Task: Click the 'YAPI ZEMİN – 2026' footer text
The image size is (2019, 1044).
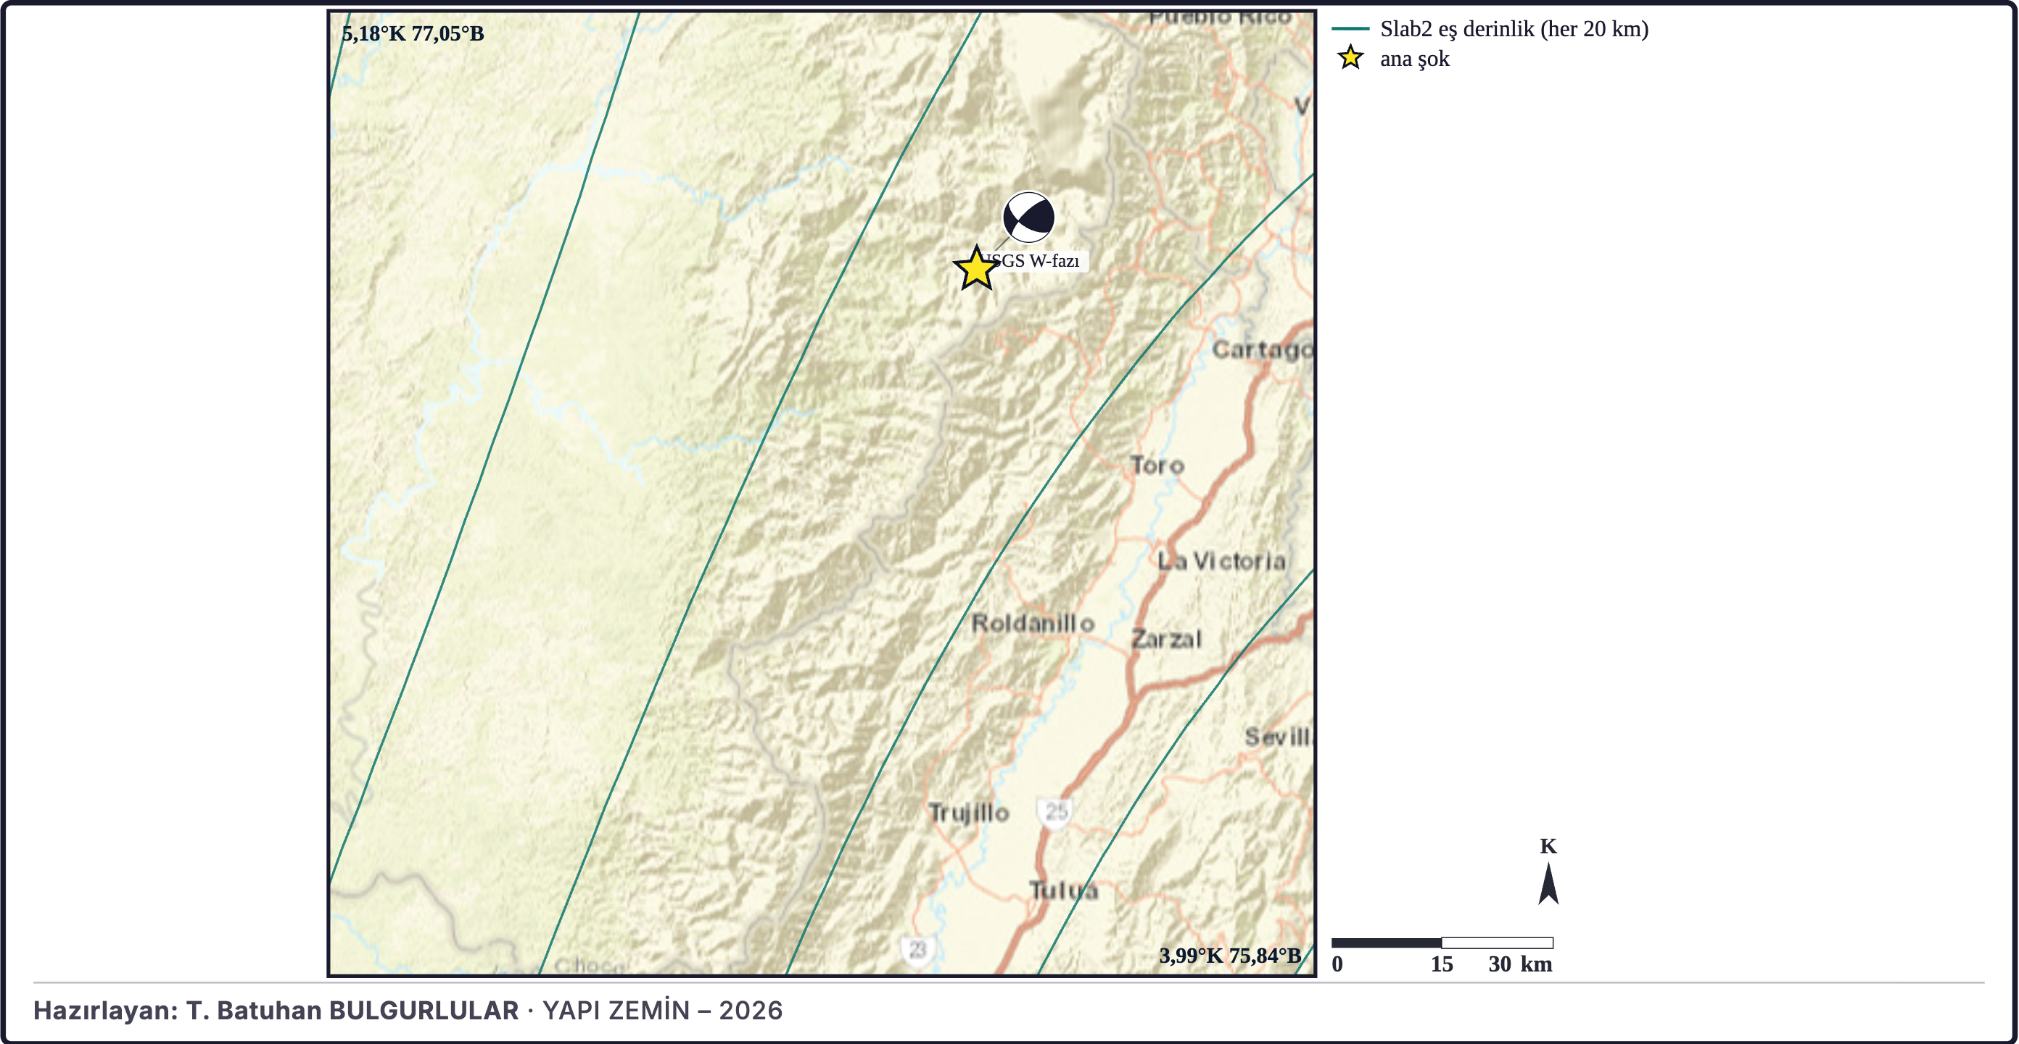Action: [662, 1011]
